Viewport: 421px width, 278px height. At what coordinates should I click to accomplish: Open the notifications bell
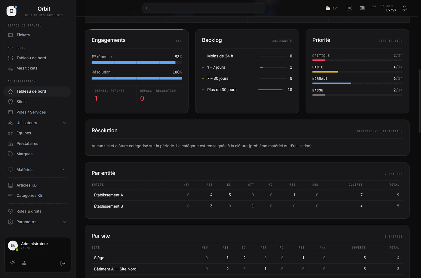pos(404,8)
